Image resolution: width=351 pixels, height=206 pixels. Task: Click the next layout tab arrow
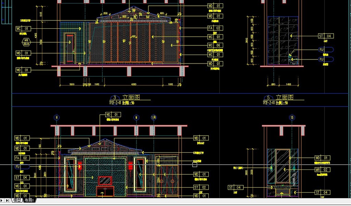click(x=2, y=201)
